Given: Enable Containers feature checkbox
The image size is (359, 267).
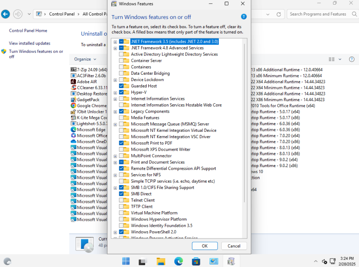Looking at the screenshot, I should pyautogui.click(x=121, y=67).
